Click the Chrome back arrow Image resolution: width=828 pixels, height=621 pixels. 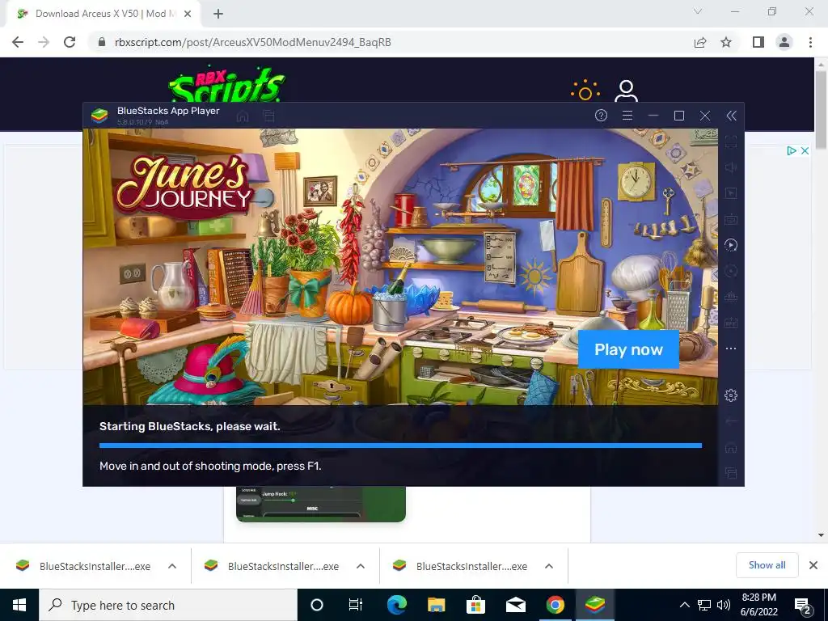[x=18, y=42]
